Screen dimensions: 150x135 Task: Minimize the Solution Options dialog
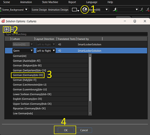click(125, 21)
